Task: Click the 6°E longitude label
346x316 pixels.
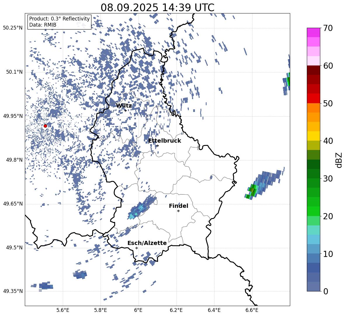Action: [138, 310]
